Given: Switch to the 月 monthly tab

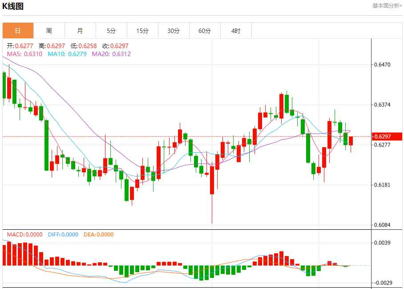Looking at the screenshot, I should coord(80,31).
